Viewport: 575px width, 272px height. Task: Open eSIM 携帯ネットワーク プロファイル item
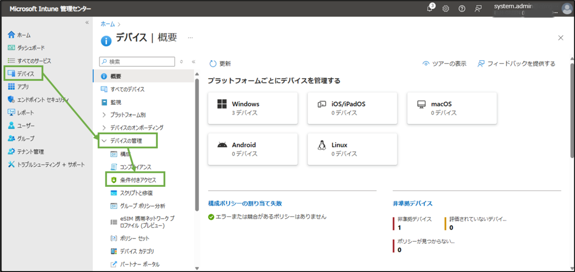tap(143, 222)
